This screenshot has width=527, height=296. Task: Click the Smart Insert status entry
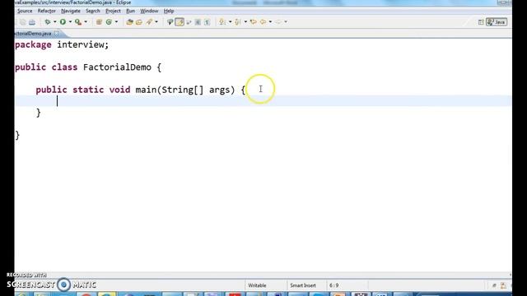coord(303,285)
